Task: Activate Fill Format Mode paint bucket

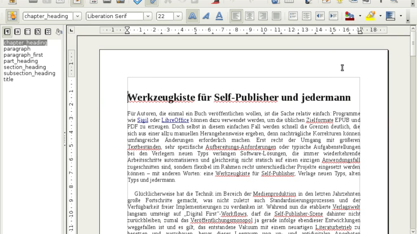Action: pos(59,32)
